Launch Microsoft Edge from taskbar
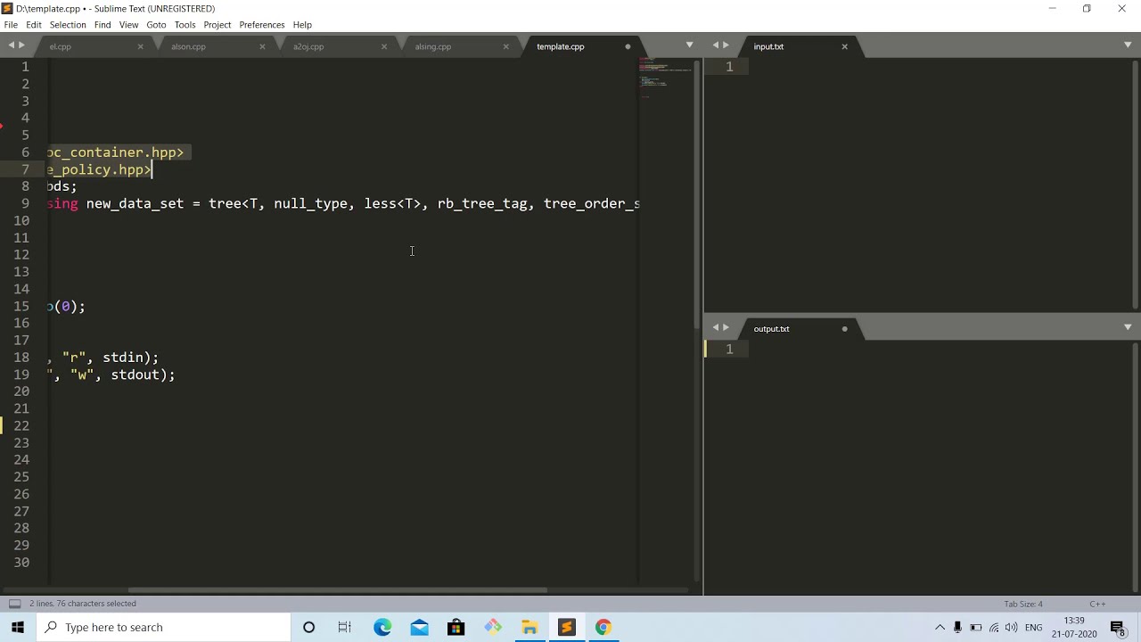 [x=382, y=627]
